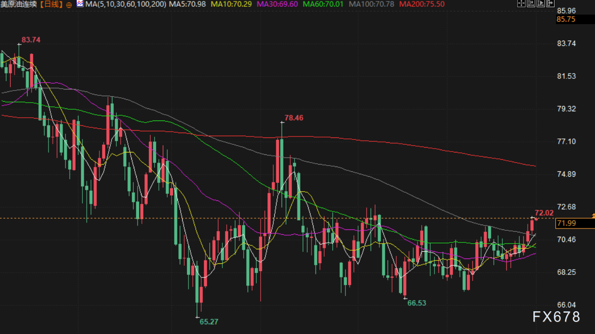
Task: Select the gray MA100:70.78 label
Action: click(x=371, y=4)
